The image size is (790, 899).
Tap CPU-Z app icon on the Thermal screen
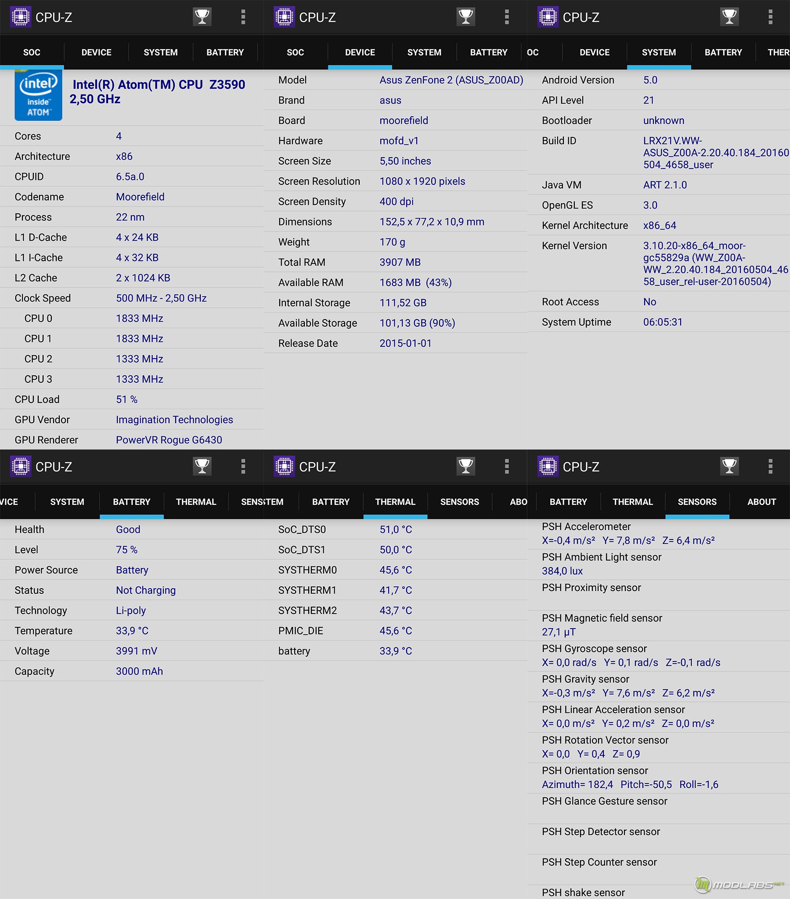(284, 466)
